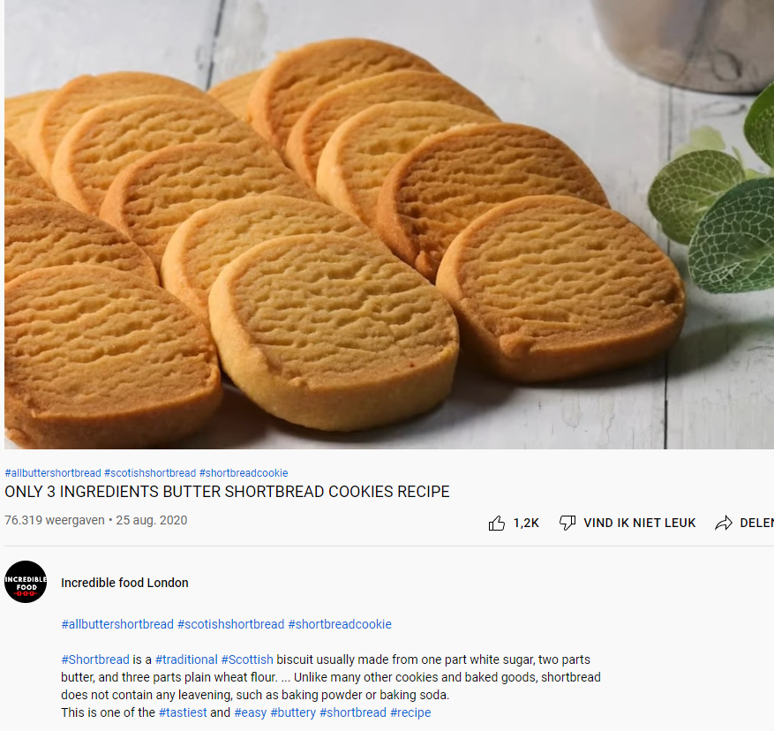Image resolution: width=774 pixels, height=731 pixels.
Task: Open #shortbreadcookie hashtag above the title
Action: point(244,473)
